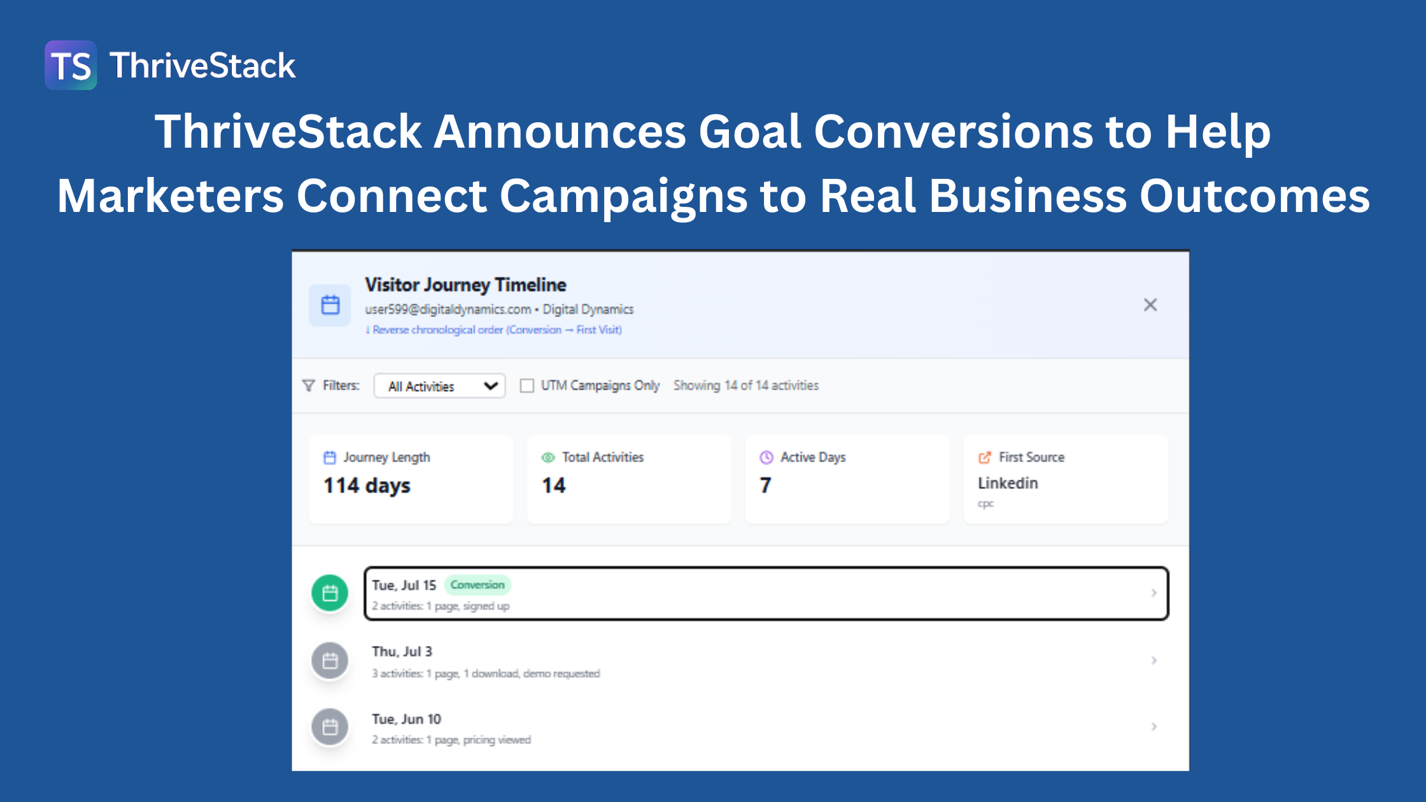Click the gray calendar icon for Jun 10

point(330,727)
